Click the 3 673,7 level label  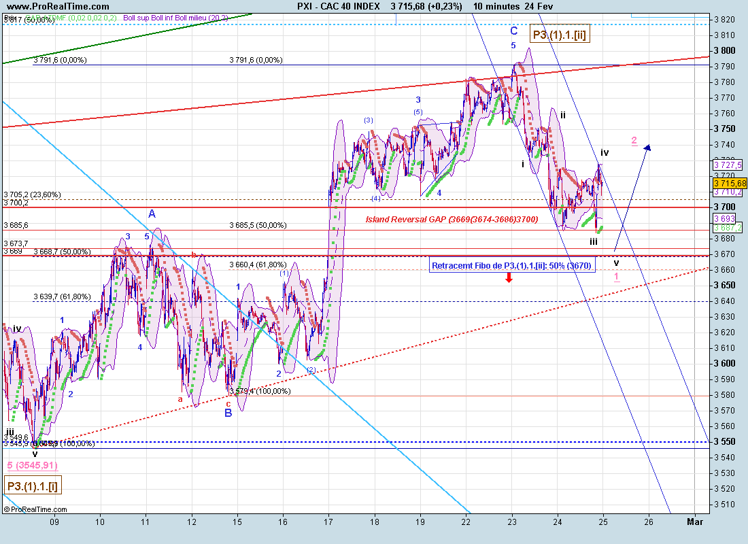click(x=16, y=244)
